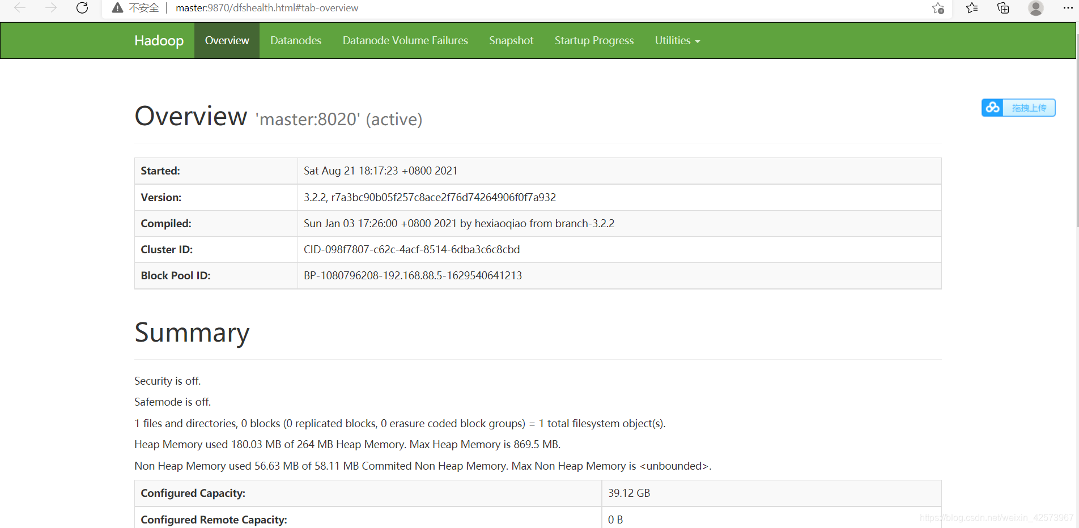Click compiled value mentioning hexiaoqiao

(459, 223)
